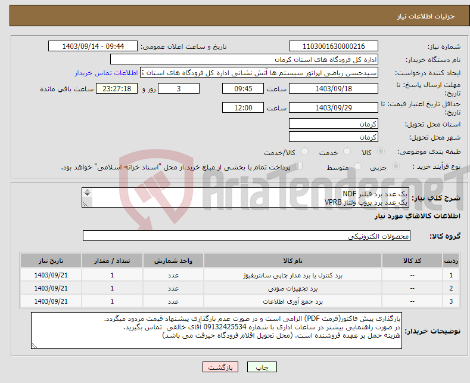Click the چاپ (print) button
The image size is (470, 383).
coord(262,367)
